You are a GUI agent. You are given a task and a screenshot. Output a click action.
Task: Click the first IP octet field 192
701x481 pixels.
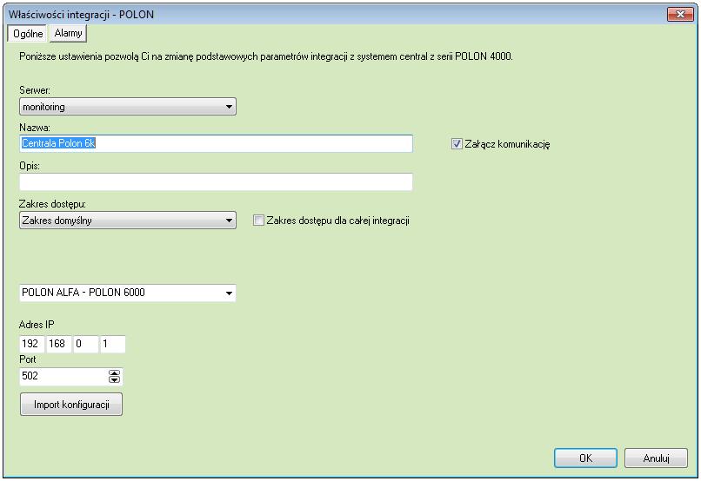pyautogui.click(x=31, y=344)
